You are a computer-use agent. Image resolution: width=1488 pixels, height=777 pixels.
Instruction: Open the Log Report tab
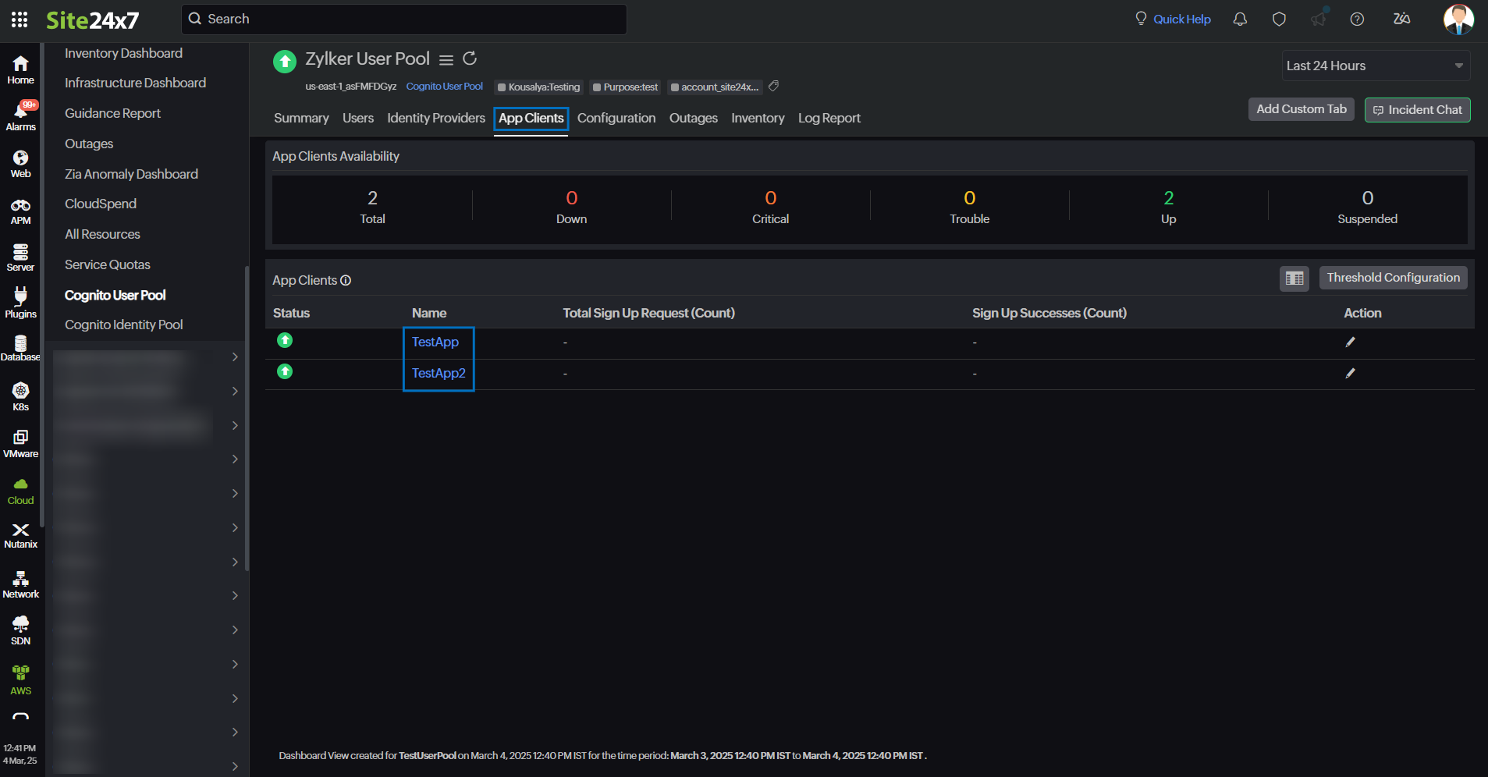click(829, 118)
